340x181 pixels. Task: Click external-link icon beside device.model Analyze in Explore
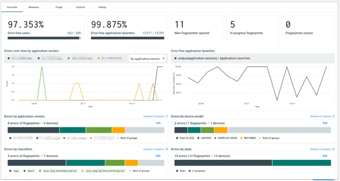pos(333,116)
